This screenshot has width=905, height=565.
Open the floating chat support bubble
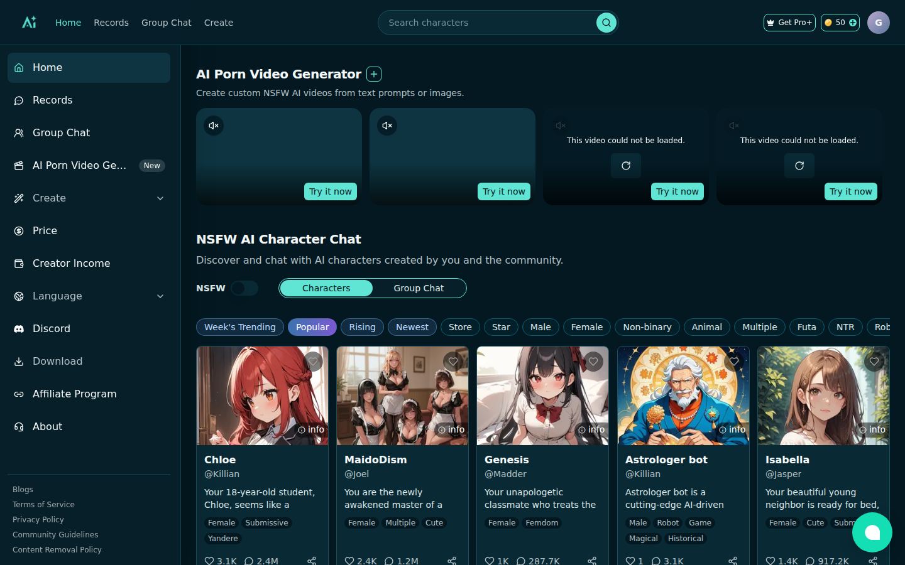point(872,532)
